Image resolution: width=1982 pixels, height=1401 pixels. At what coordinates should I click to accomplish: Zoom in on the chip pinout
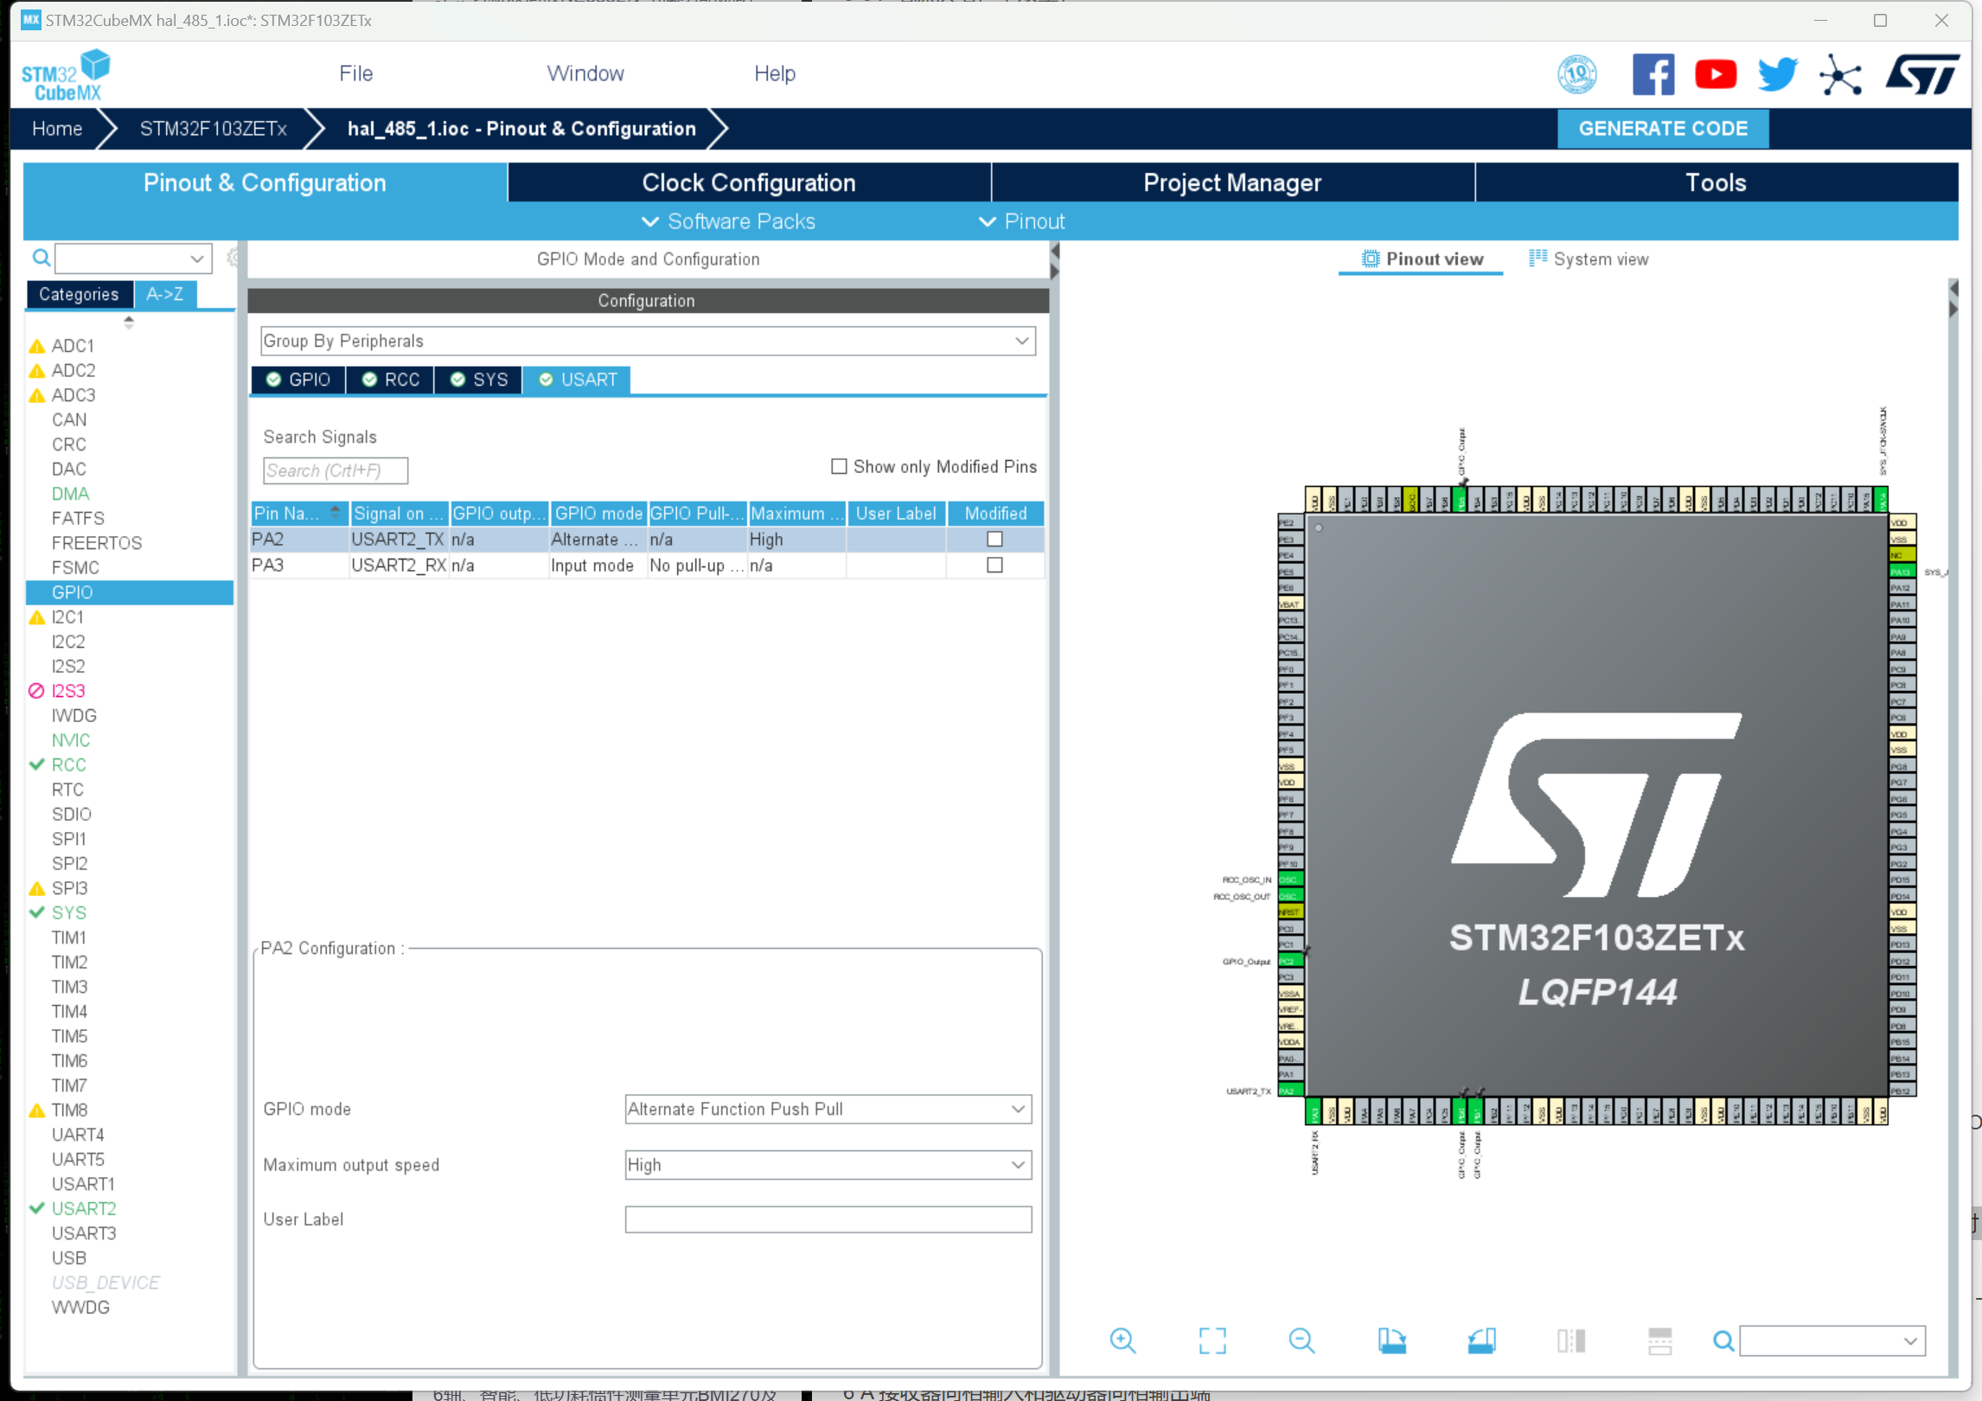click(1122, 1340)
